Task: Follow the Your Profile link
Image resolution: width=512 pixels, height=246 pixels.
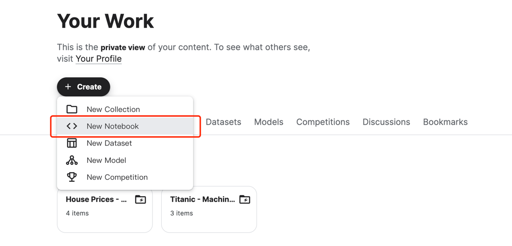Action: pyautogui.click(x=99, y=59)
